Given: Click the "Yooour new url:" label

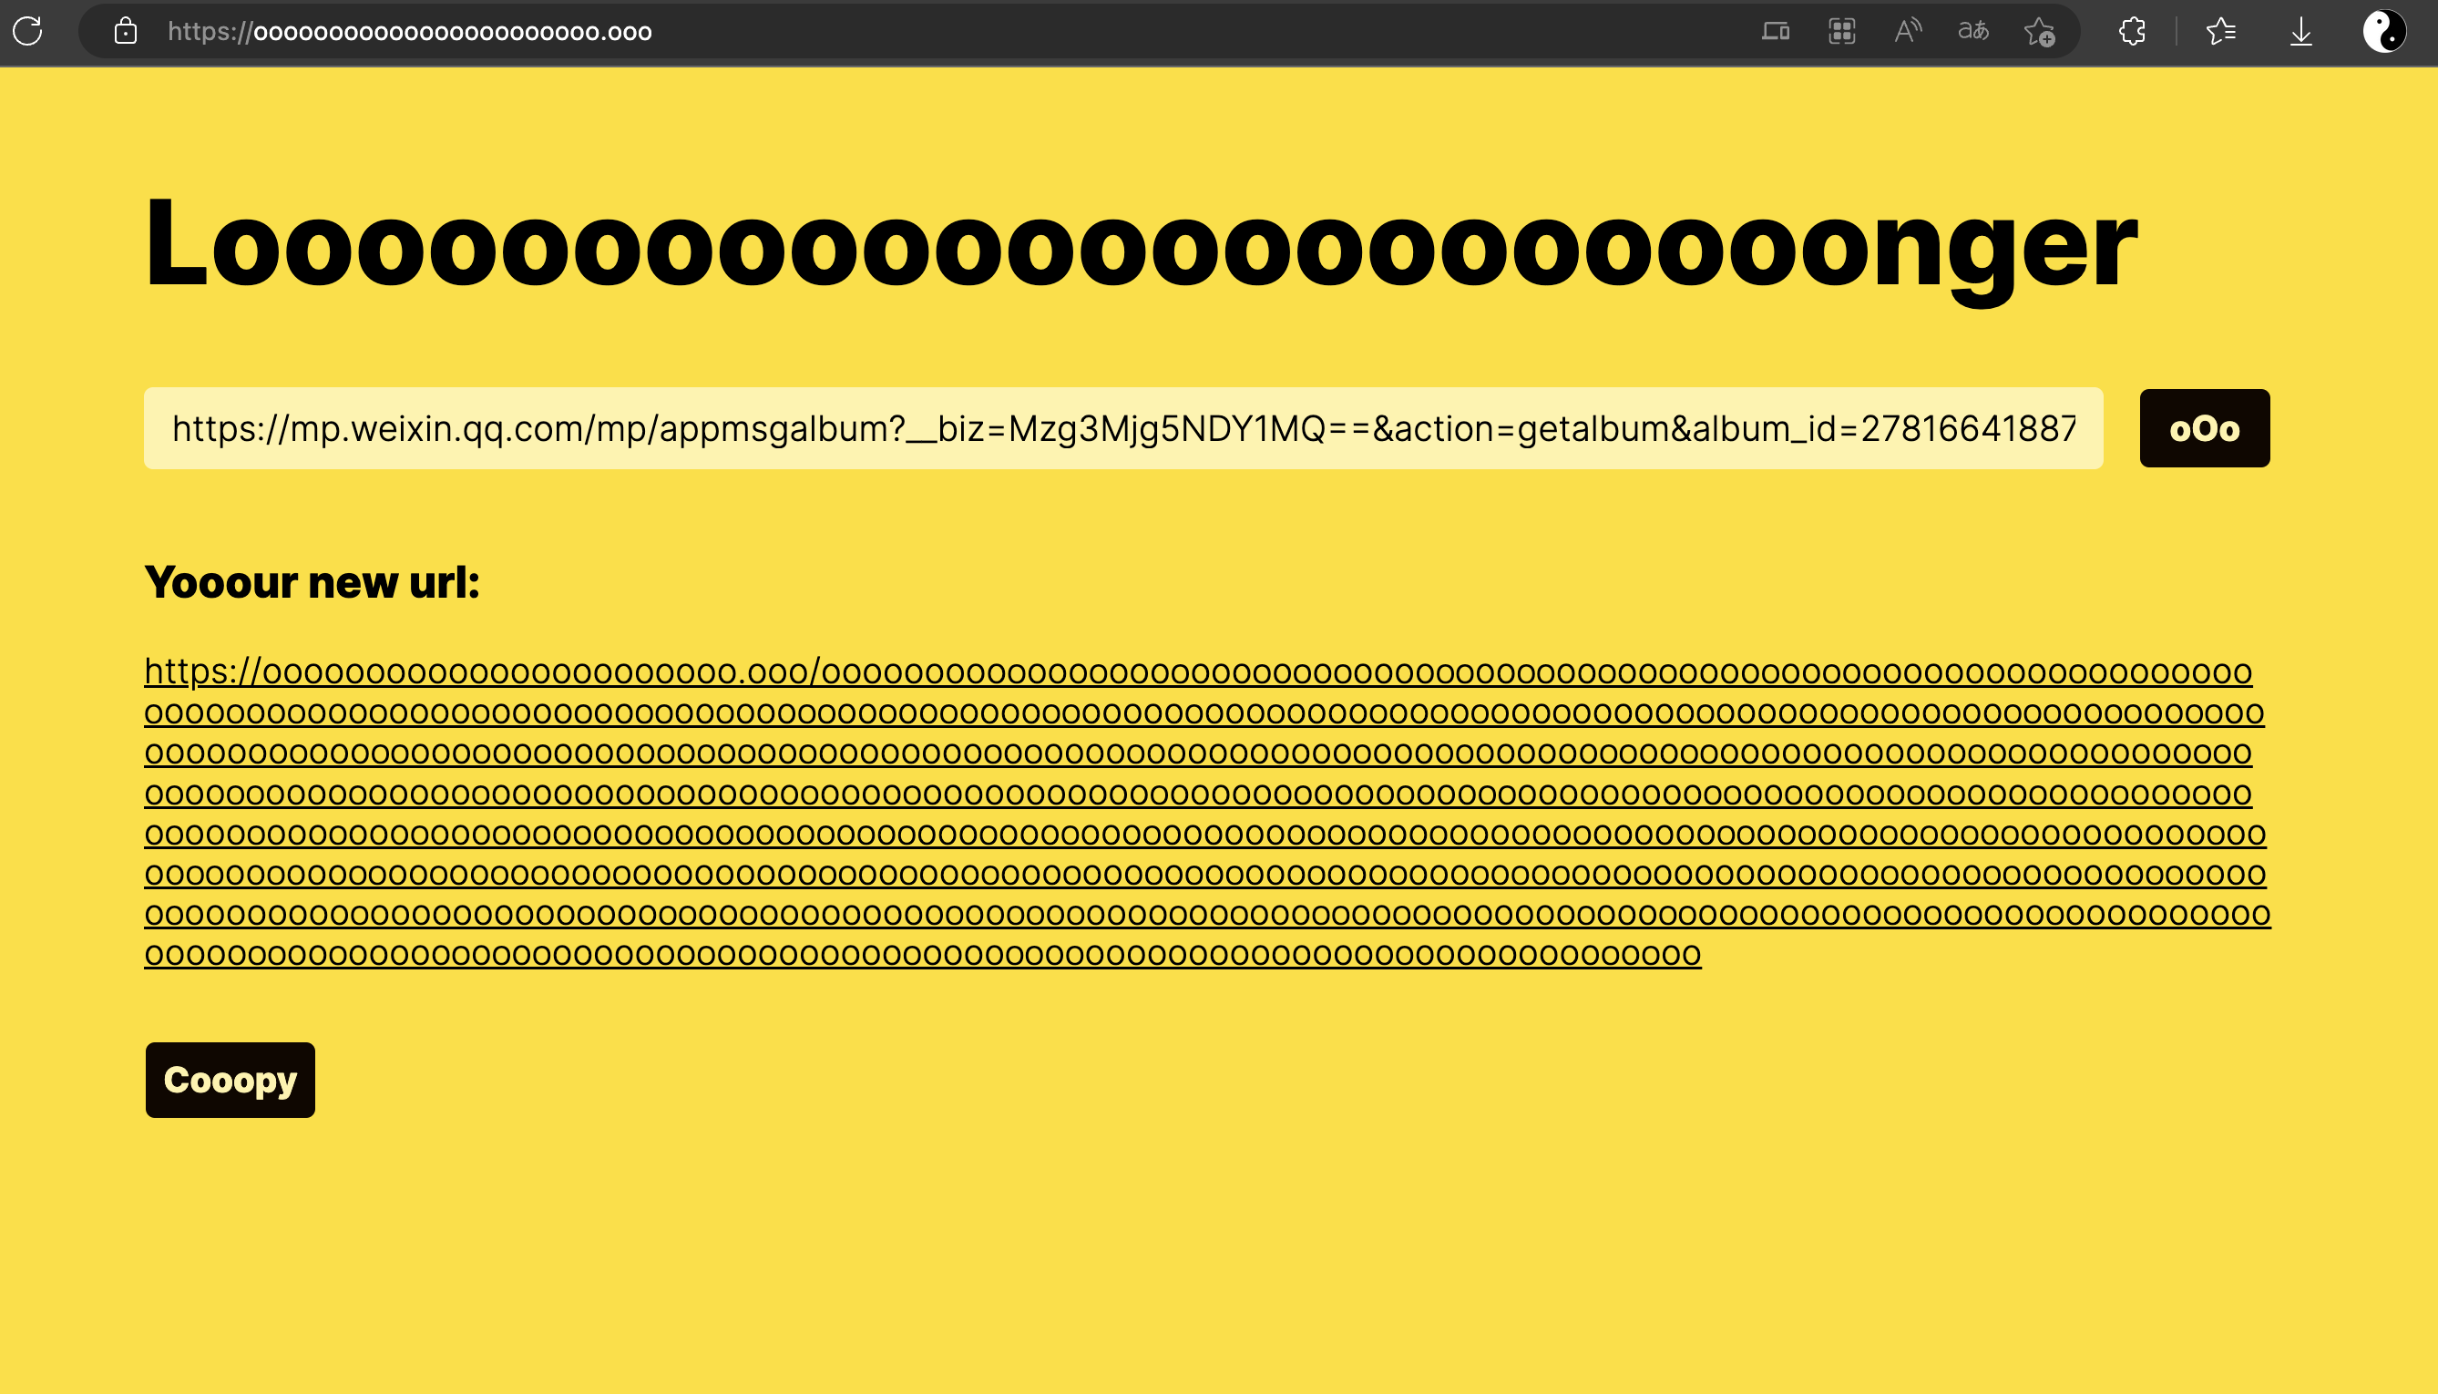Looking at the screenshot, I should pyautogui.click(x=312, y=582).
